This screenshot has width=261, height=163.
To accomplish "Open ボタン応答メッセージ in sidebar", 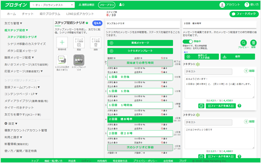I will pos(22,51).
